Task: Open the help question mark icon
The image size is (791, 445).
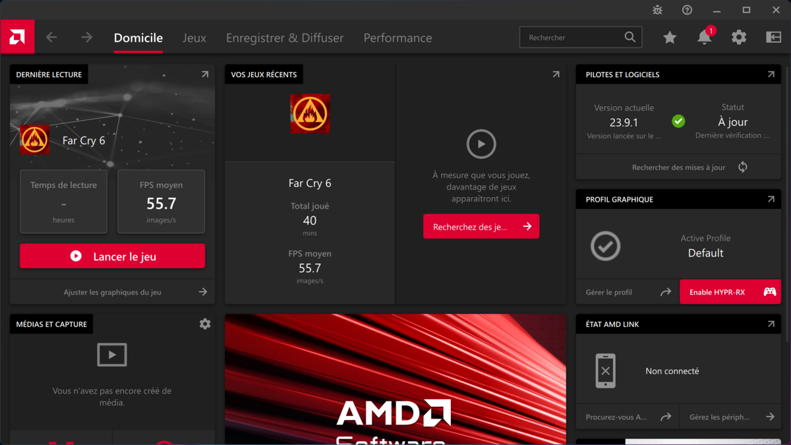Action: pyautogui.click(x=687, y=10)
